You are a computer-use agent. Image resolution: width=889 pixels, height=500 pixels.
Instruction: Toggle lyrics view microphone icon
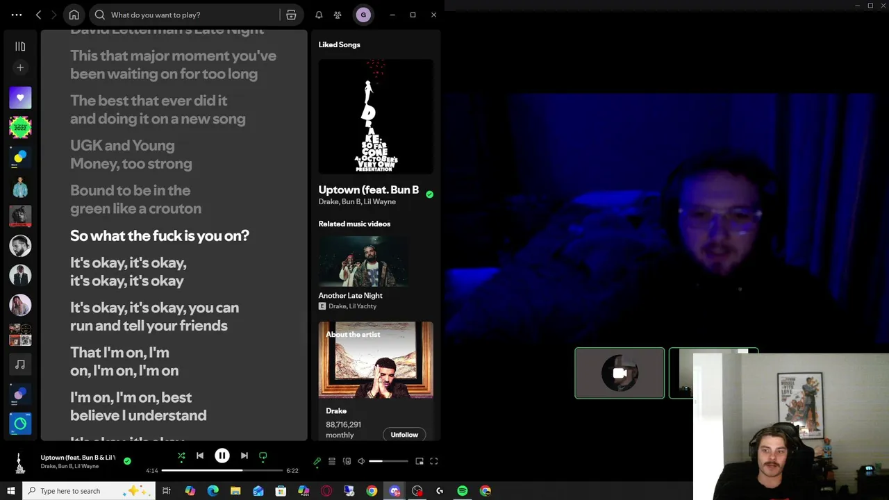(317, 461)
